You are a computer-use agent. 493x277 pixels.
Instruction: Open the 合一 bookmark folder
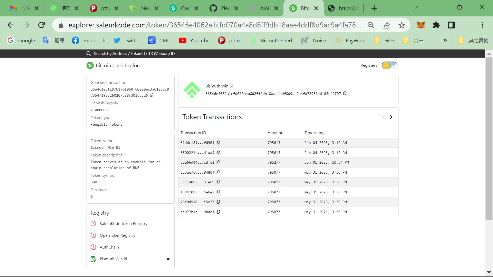click(413, 40)
